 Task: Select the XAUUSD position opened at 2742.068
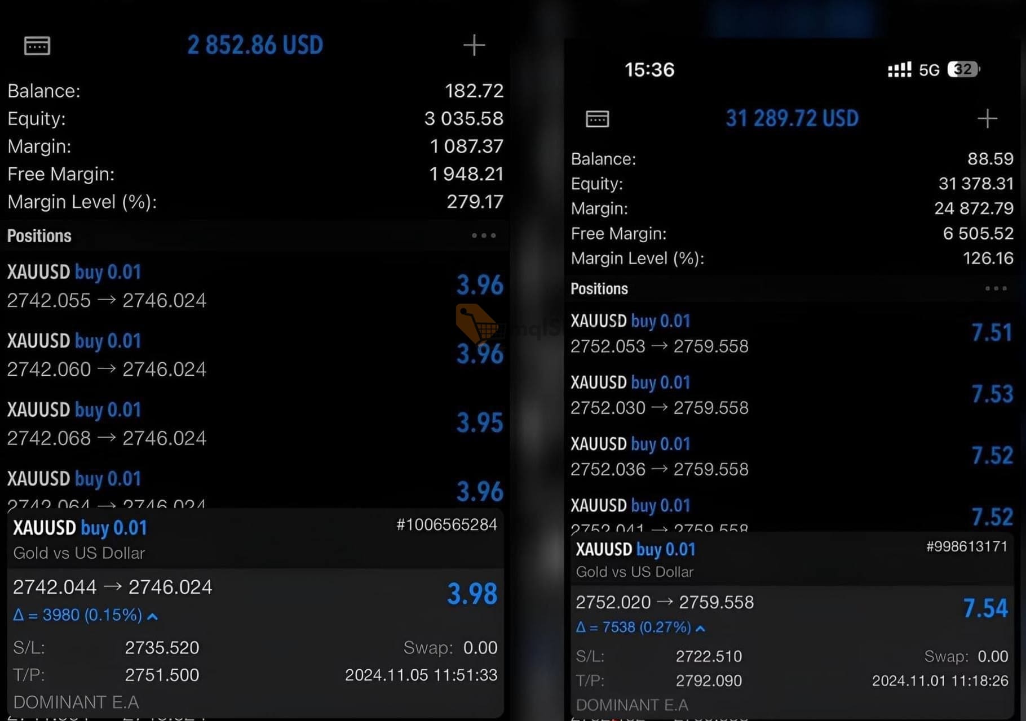[254, 424]
